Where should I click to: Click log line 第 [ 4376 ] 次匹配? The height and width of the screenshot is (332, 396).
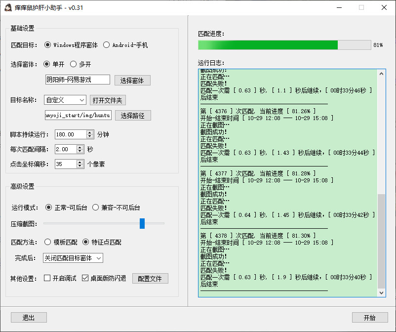point(258,111)
